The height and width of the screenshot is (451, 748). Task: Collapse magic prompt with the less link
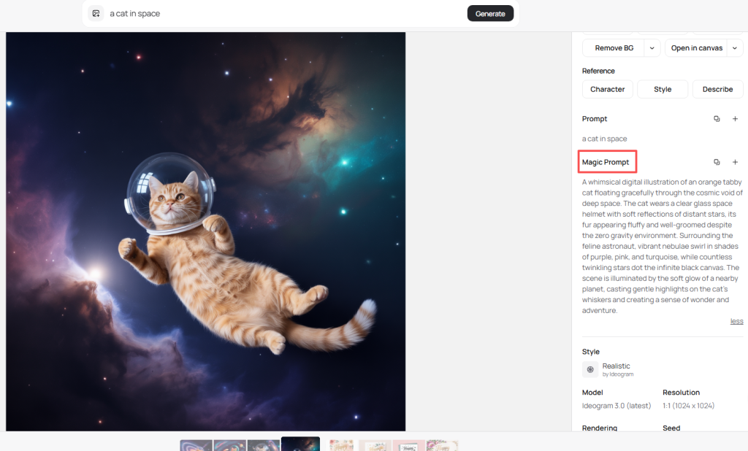[x=736, y=321]
